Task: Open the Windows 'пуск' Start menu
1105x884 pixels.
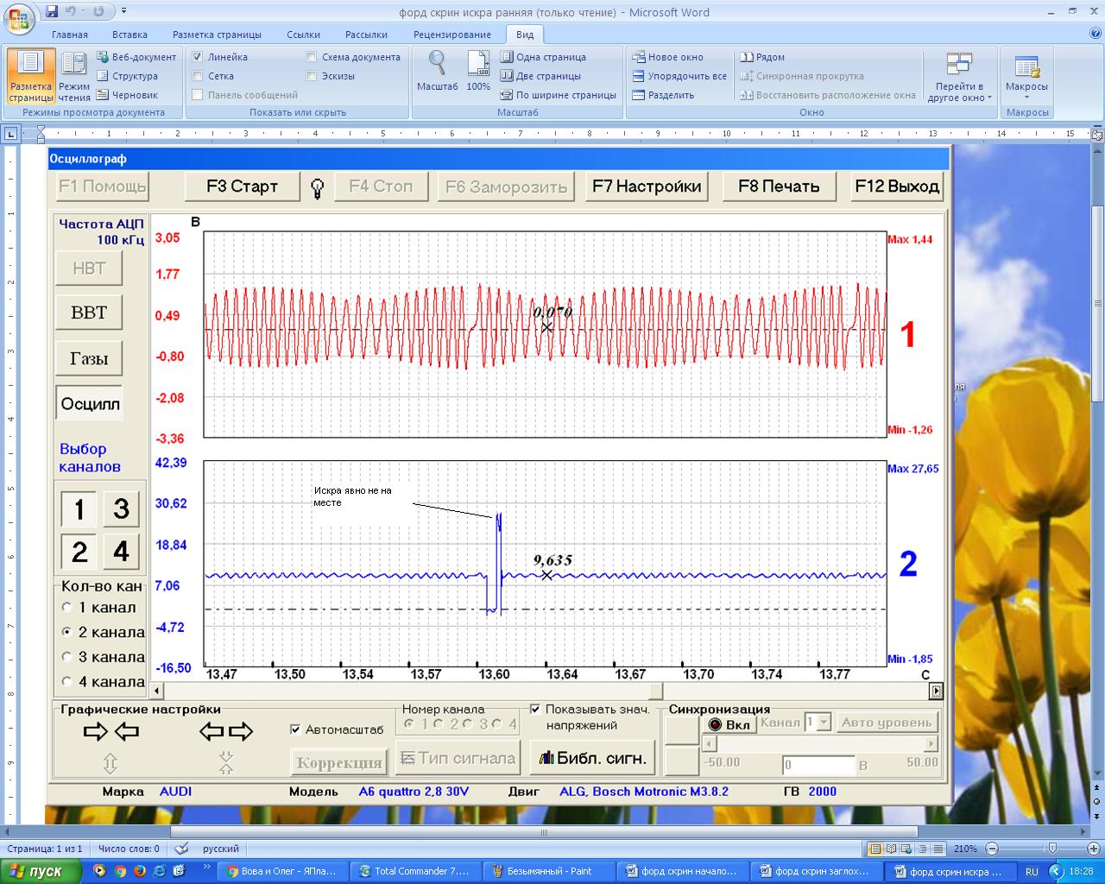Action: 41,871
